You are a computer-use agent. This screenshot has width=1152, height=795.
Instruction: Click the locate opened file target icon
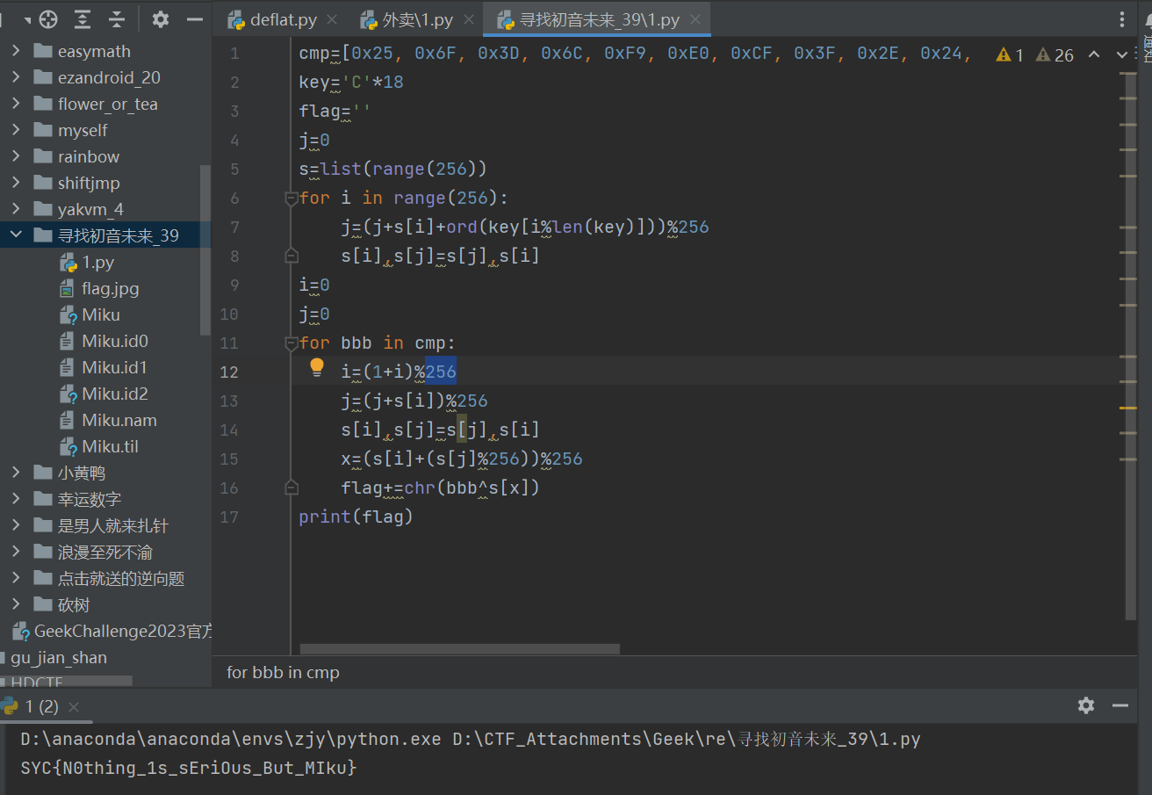(49, 19)
